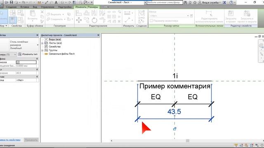Viewport: 264px width, 148px height.
Task: Expand the Листы (все) tree node
Action: tap(42, 43)
